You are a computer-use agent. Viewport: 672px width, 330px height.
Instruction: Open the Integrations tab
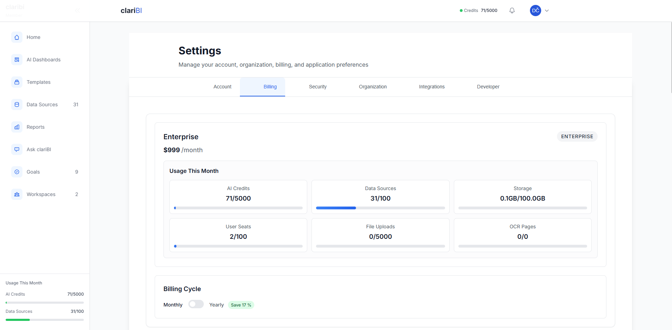click(x=432, y=87)
